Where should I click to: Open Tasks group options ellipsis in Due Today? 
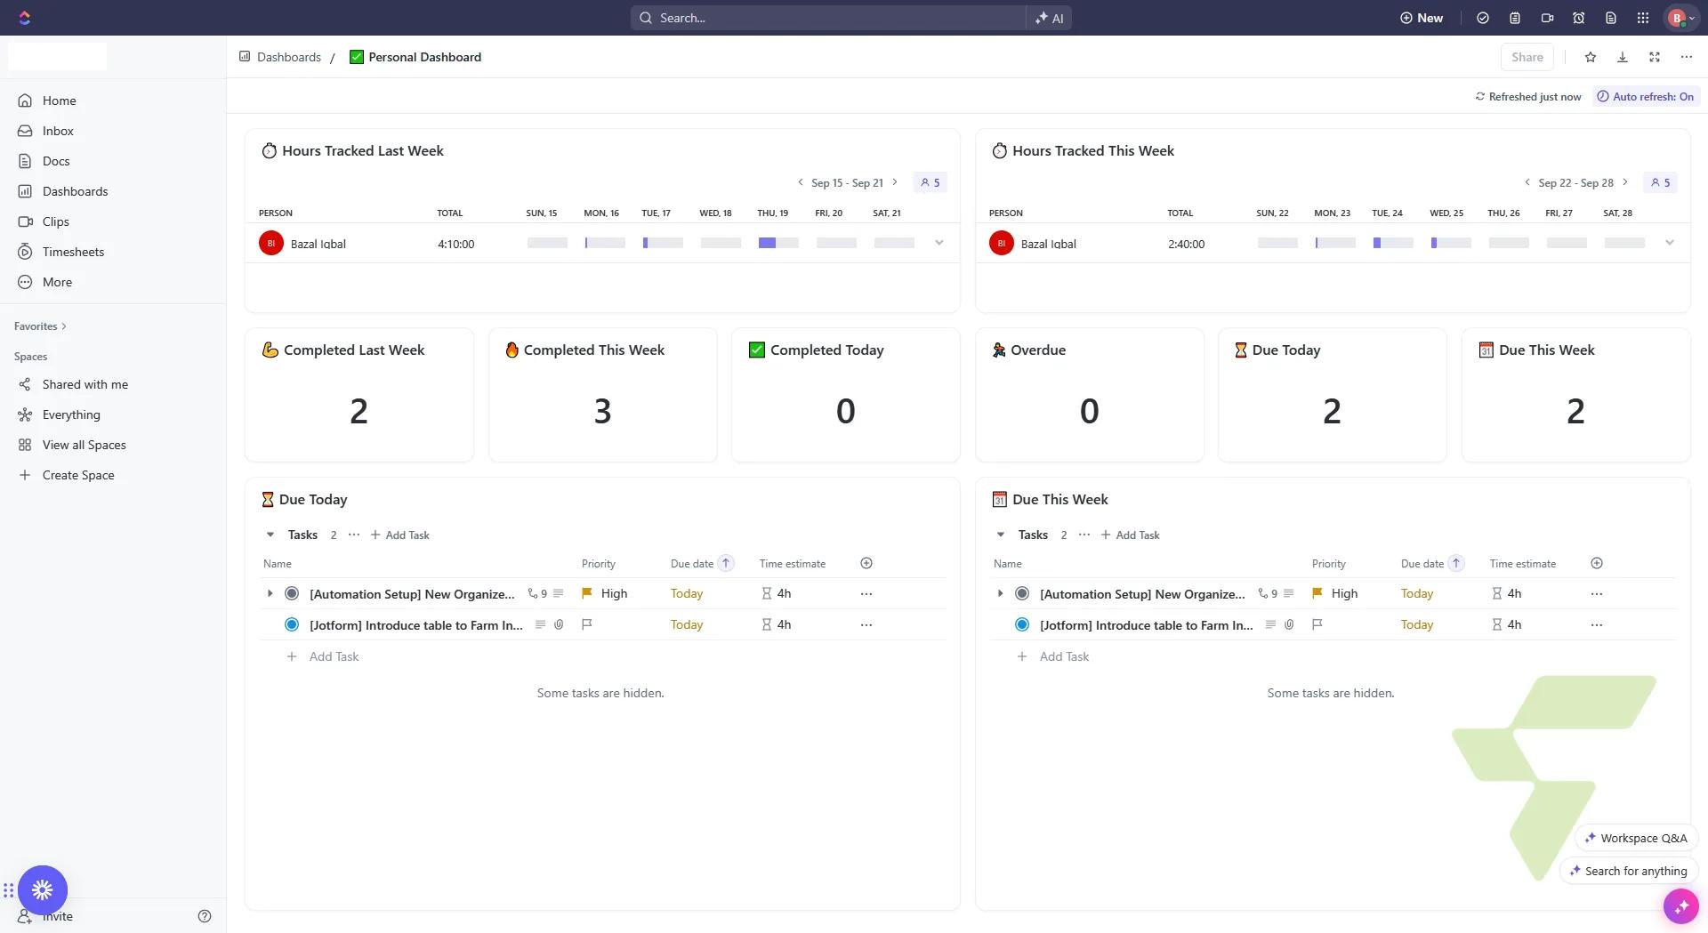(354, 535)
